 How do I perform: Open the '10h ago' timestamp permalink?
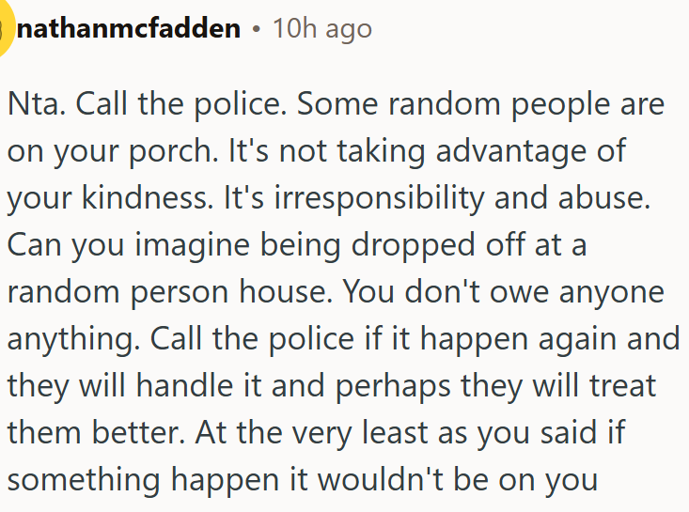point(322,29)
